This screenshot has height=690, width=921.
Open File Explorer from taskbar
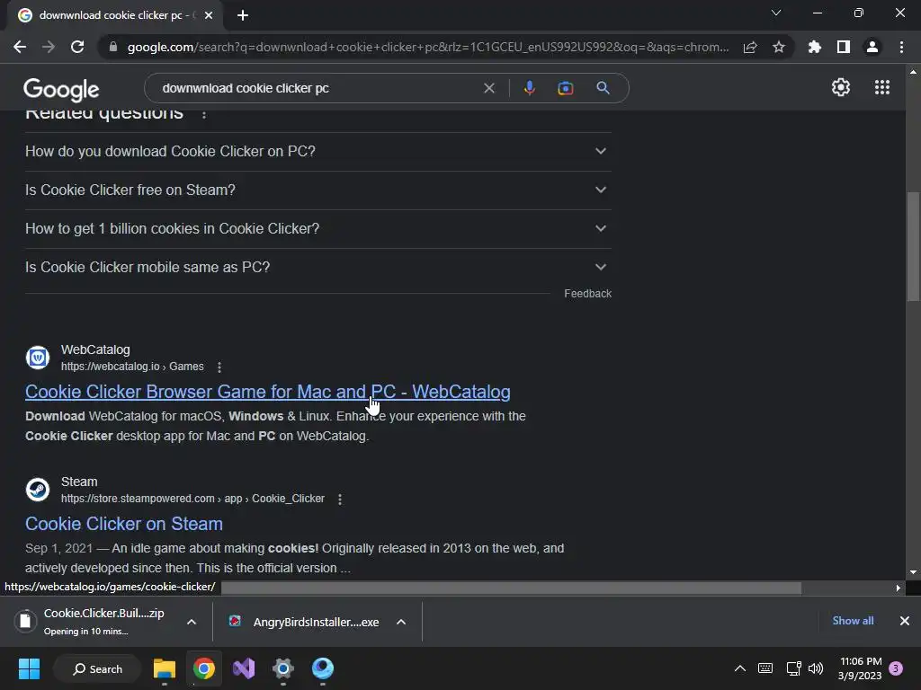click(x=165, y=668)
